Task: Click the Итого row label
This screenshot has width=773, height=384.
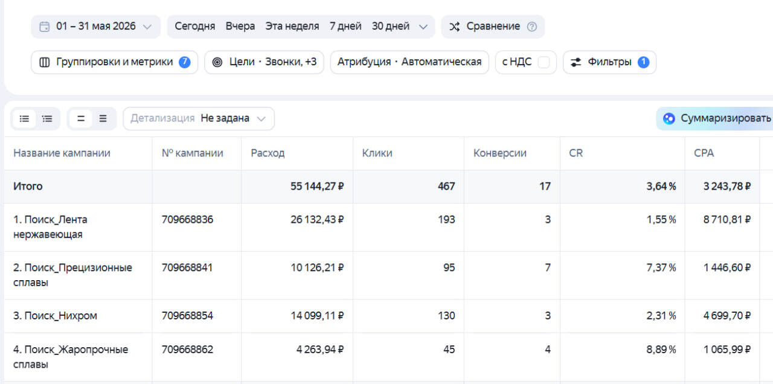Action: tap(28, 187)
